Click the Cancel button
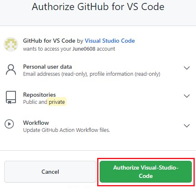 [x=50, y=172]
